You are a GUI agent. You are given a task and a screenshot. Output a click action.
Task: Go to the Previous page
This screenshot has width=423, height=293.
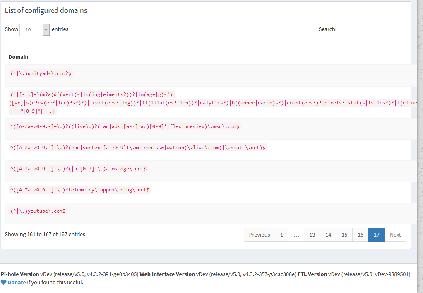(x=259, y=235)
